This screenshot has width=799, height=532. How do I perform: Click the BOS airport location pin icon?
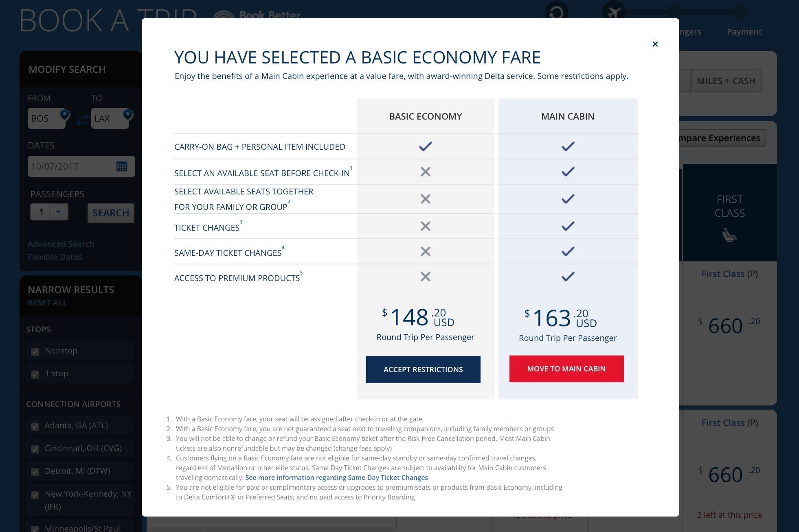point(65,115)
